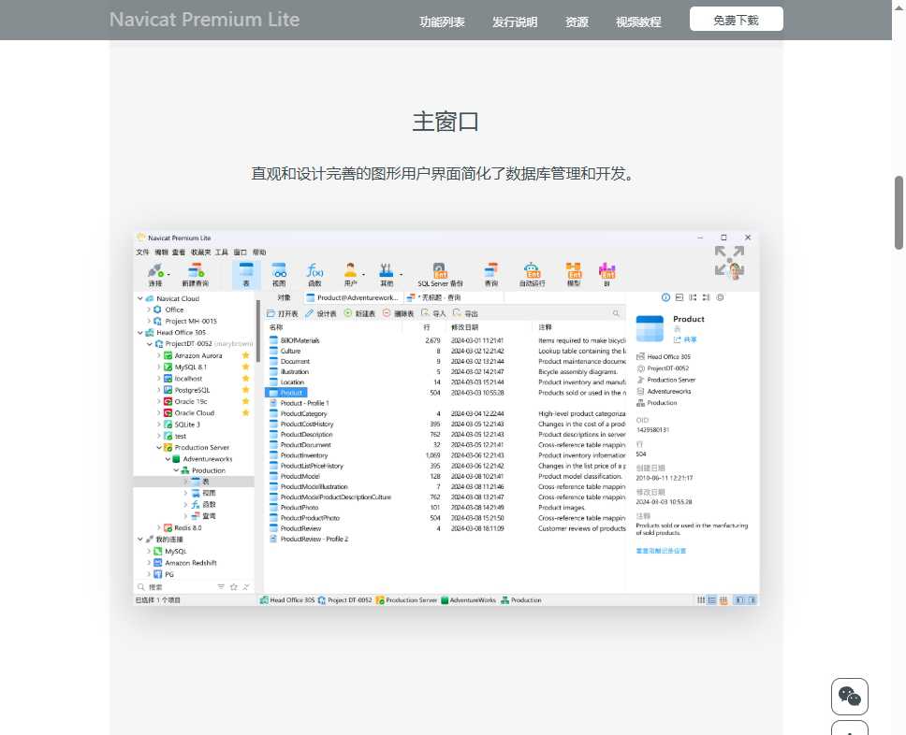Toggle the favorite star beside PostgreSQL
Viewport: 906px width, 735px height.
245,390
